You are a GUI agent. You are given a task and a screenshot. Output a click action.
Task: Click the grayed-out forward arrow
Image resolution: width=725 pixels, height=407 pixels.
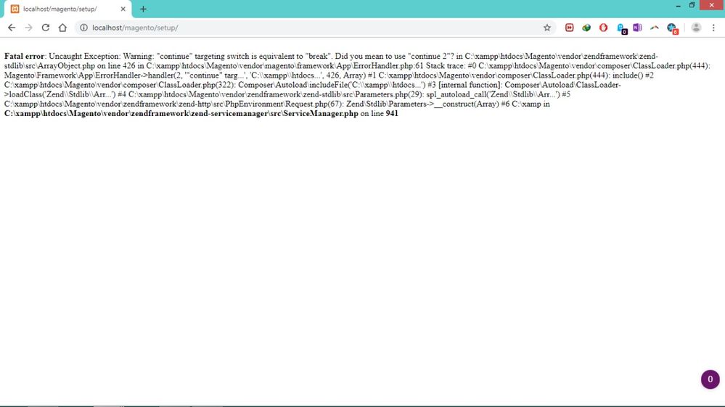coord(28,28)
